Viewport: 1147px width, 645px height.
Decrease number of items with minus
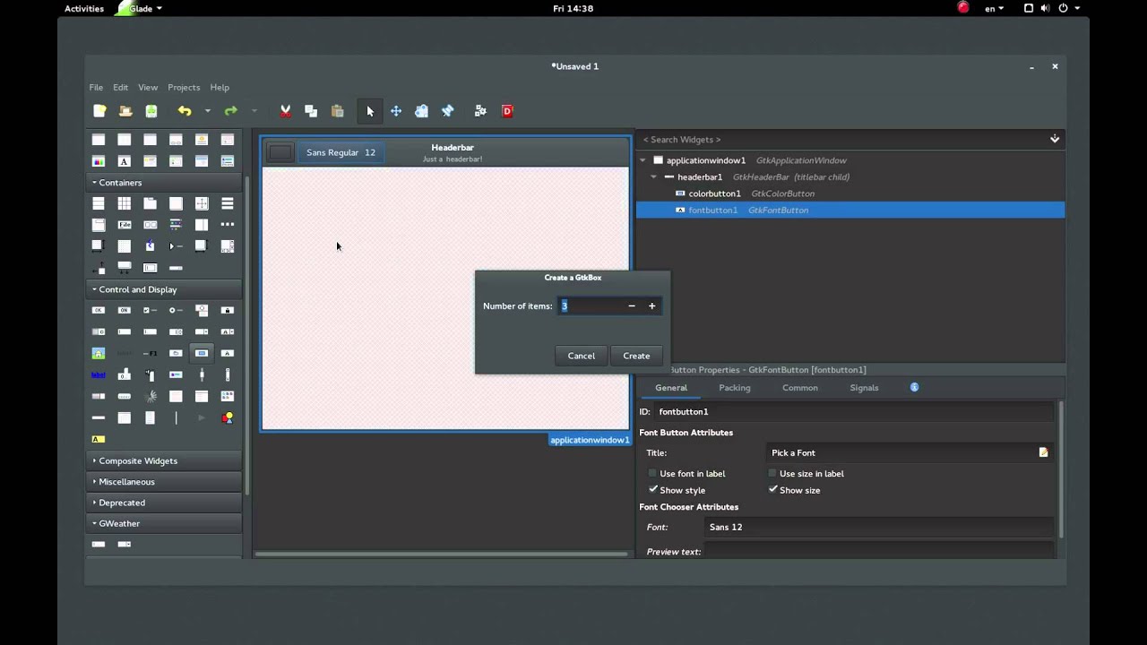[632, 306]
